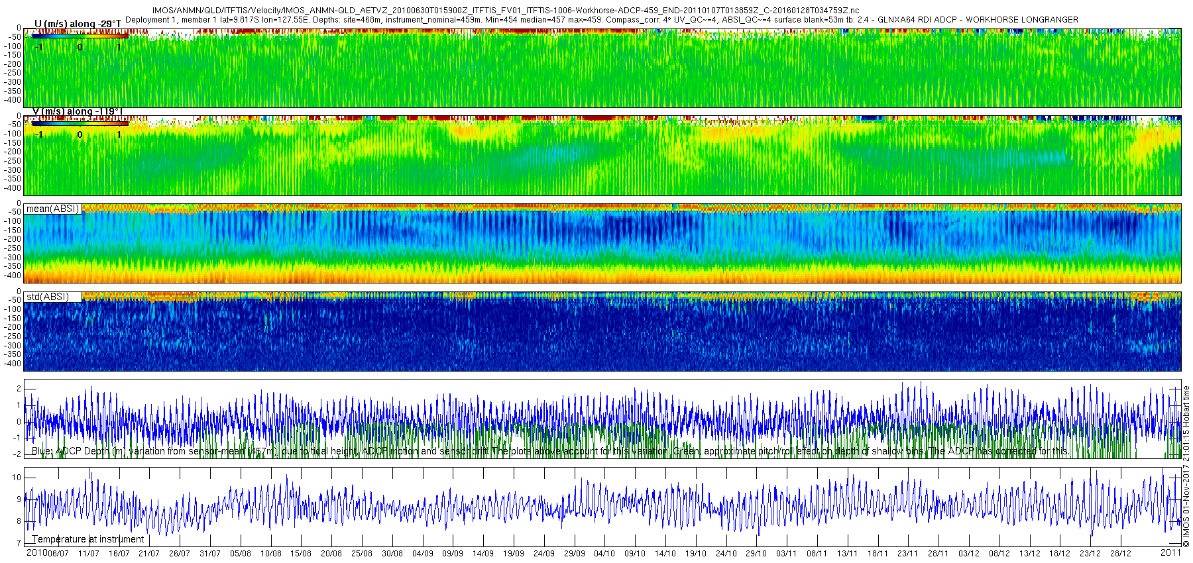Click the '29/10' date tick label
The width and height of the screenshot is (1193, 563).
pyautogui.click(x=756, y=554)
